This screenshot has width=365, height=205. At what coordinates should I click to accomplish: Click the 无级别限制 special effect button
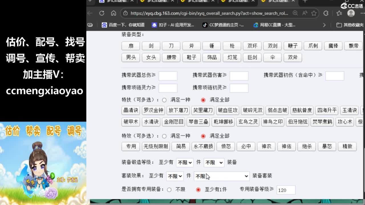tap(156, 147)
